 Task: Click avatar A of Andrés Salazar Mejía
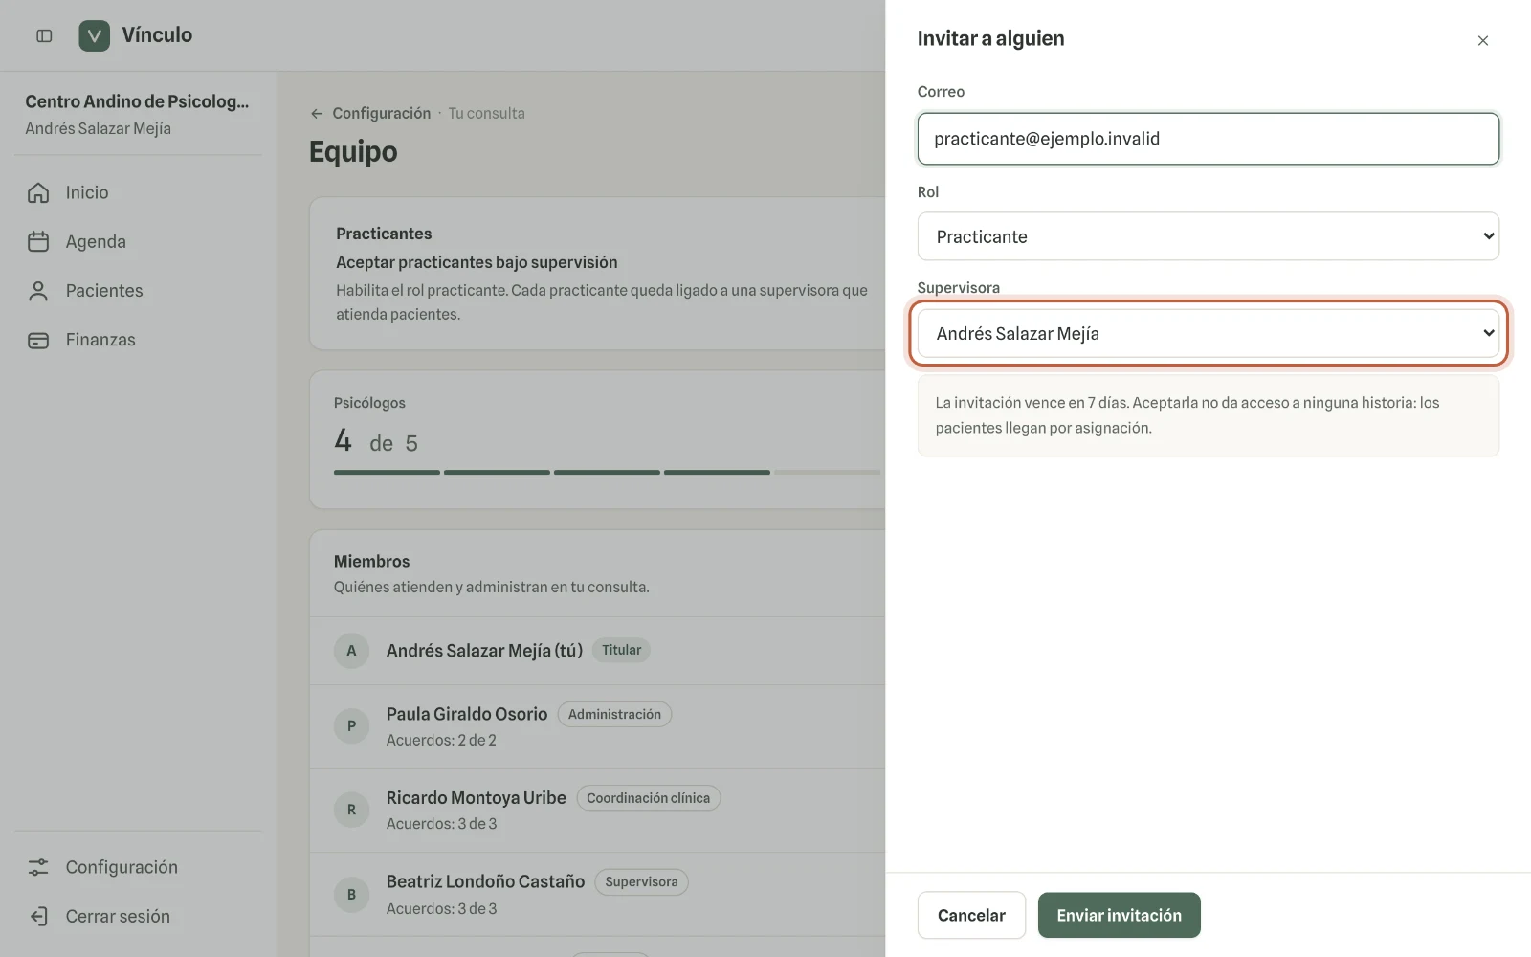(351, 651)
